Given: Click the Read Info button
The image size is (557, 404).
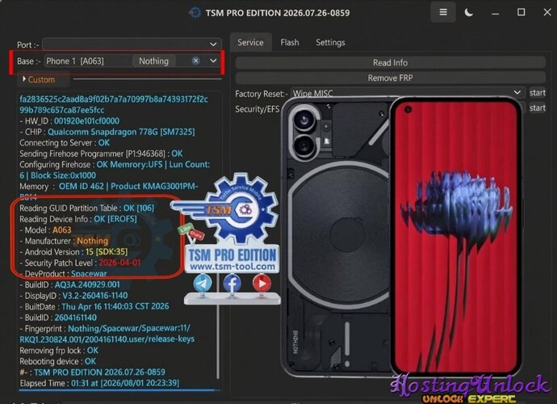Looking at the screenshot, I should point(391,62).
